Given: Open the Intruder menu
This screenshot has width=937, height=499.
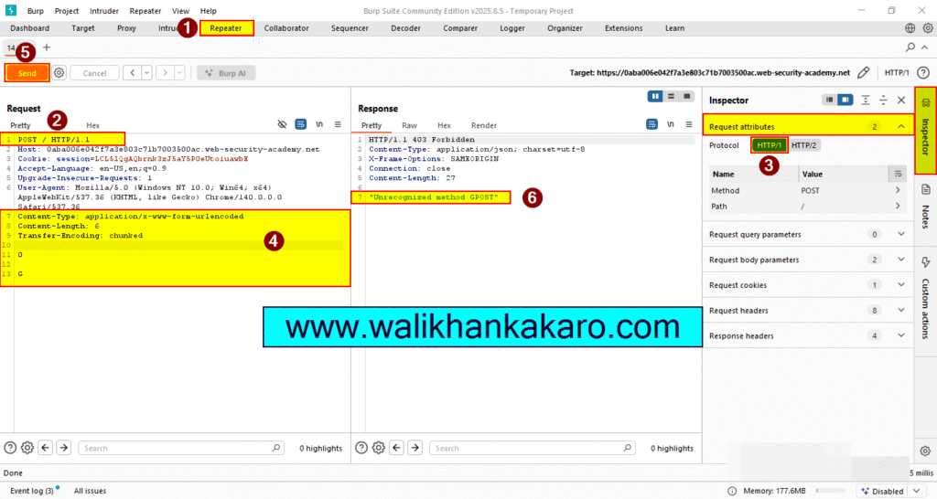Looking at the screenshot, I should pyautogui.click(x=104, y=11).
